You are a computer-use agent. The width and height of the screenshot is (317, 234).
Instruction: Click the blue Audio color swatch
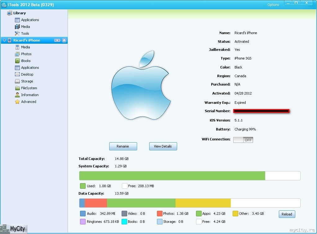pyautogui.click(x=83, y=214)
